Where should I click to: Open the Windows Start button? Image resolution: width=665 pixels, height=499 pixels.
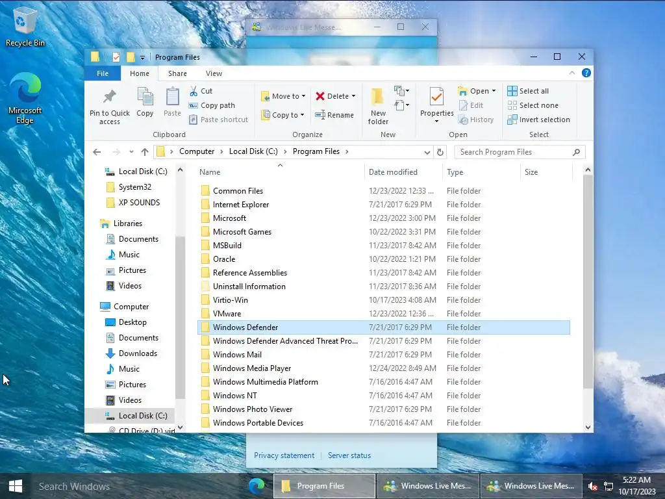coord(16,486)
